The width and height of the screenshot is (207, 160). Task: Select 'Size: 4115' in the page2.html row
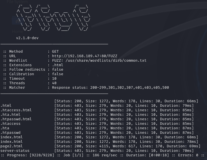(97, 146)
